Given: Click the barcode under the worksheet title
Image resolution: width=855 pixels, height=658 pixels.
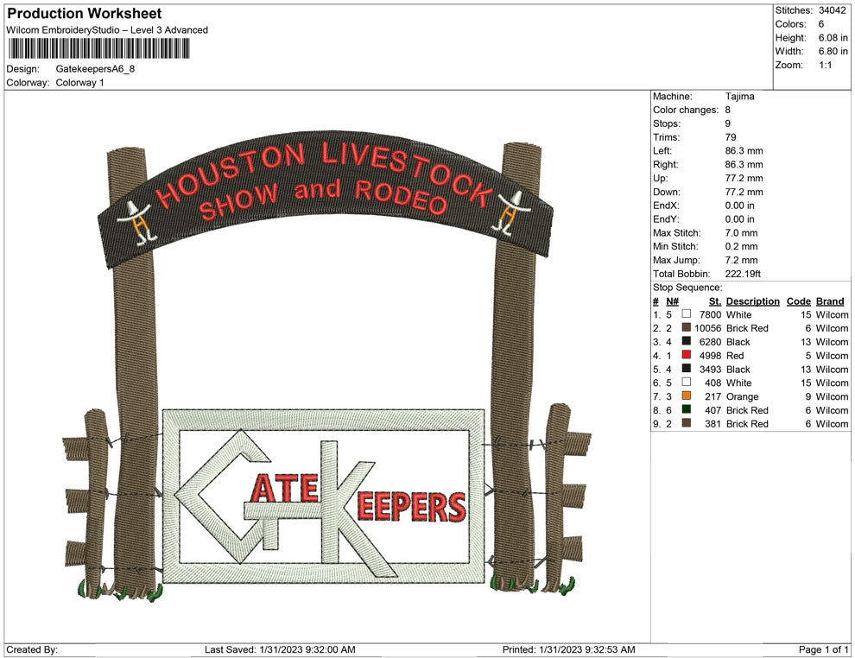Looking at the screenshot, I should pos(98,48).
